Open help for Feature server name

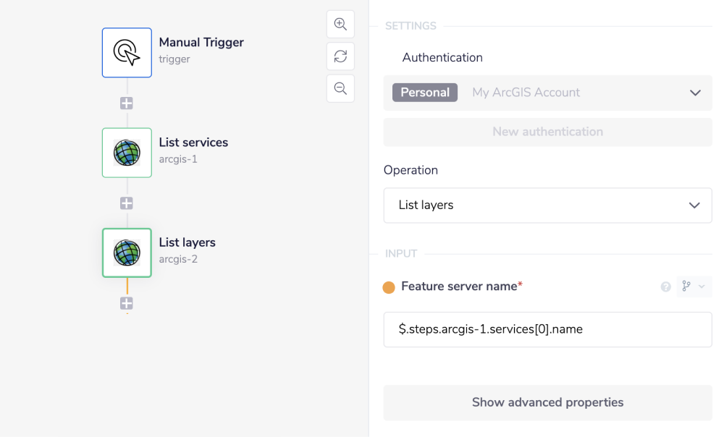tap(665, 287)
